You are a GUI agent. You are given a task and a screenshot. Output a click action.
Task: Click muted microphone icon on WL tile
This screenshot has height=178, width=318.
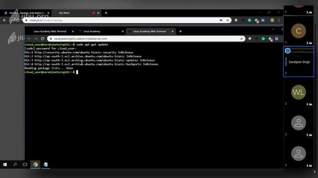[308, 104]
